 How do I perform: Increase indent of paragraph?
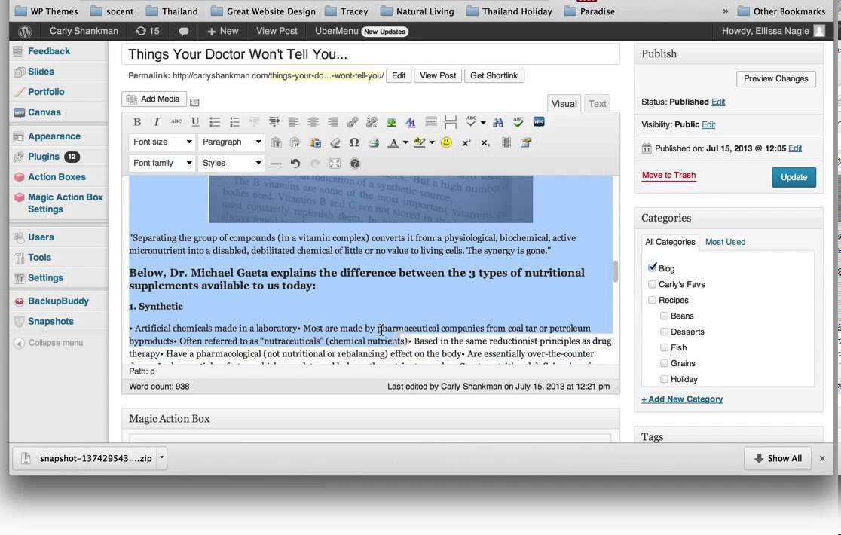pos(274,122)
